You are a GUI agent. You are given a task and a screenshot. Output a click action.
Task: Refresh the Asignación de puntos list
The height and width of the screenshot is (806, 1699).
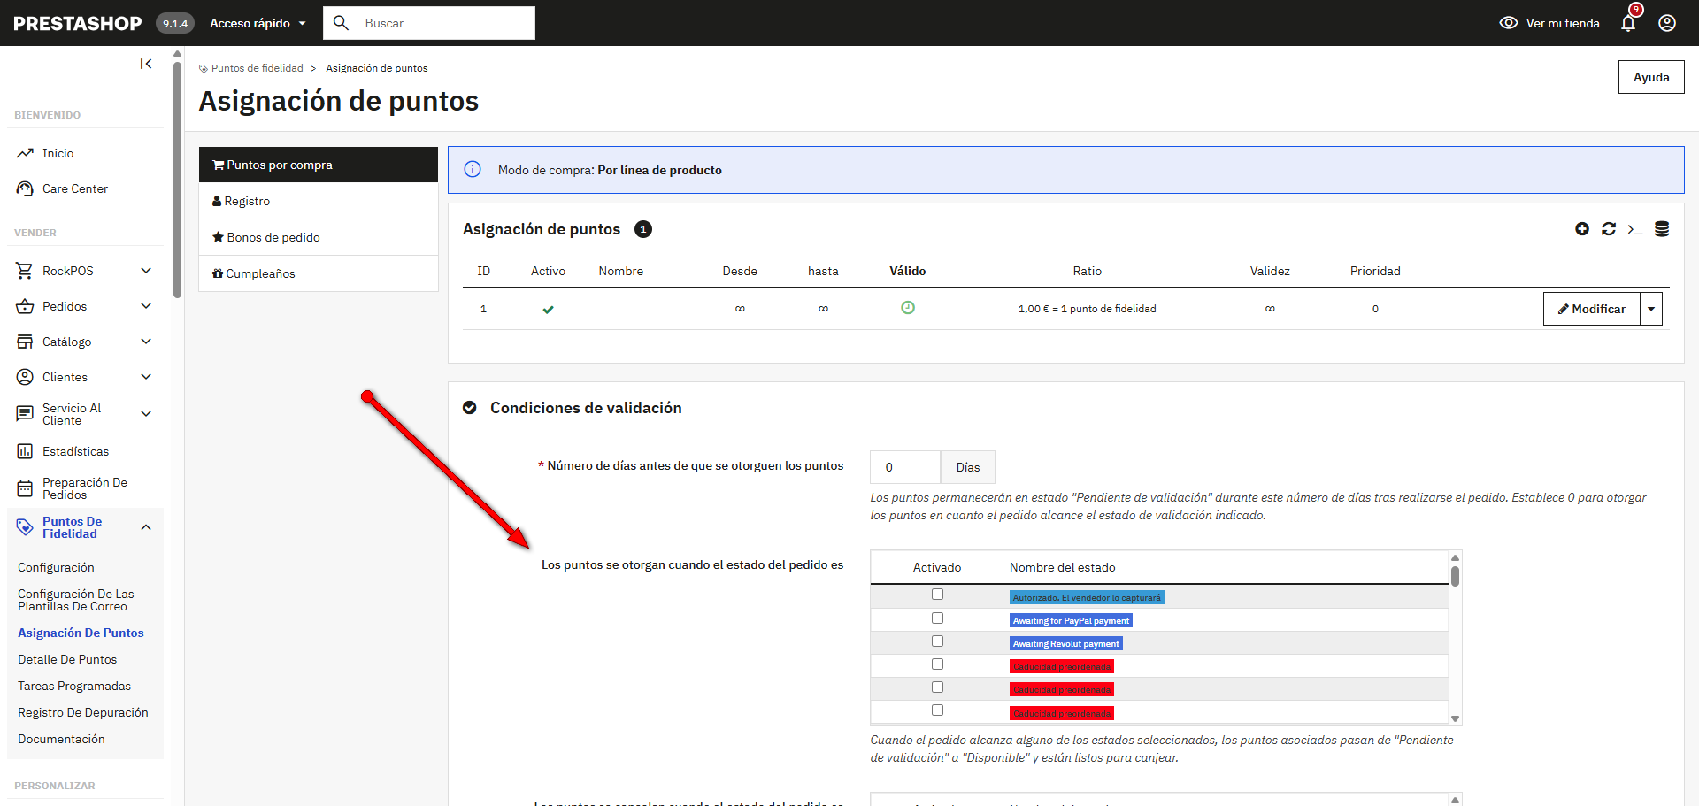pyautogui.click(x=1609, y=229)
